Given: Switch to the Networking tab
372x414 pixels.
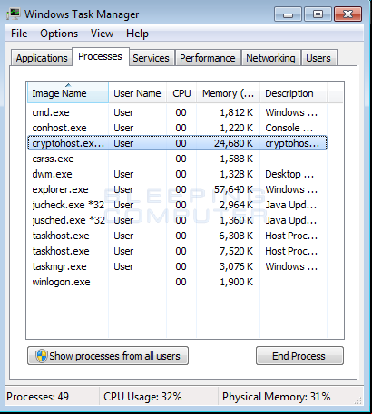Looking at the screenshot, I should click(x=270, y=58).
